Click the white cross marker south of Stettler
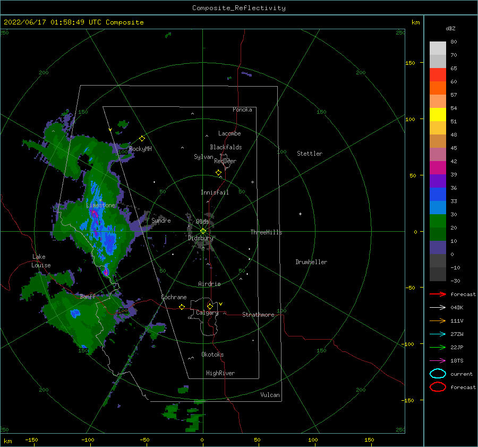This screenshot has width=478, height=447. (300, 214)
